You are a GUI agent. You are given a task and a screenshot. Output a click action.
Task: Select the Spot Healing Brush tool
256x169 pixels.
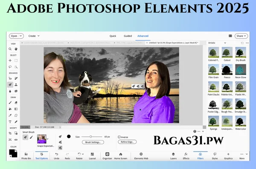tap(16, 78)
